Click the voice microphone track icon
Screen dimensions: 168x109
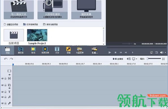pyautogui.click(x=9, y=103)
